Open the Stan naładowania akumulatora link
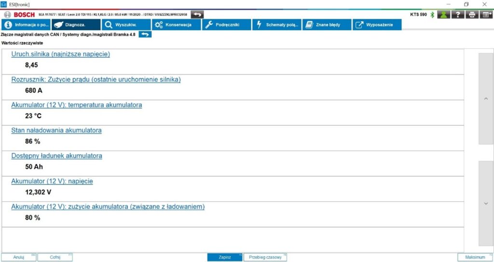The height and width of the screenshot is (262, 494). 56,130
